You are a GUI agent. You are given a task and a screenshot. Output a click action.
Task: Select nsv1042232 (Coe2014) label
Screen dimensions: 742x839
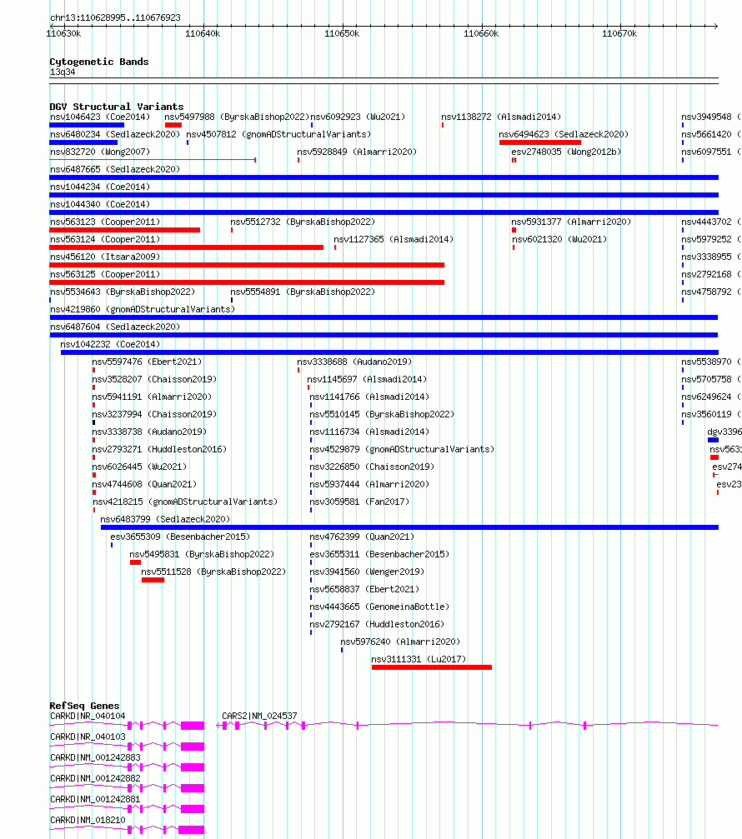coord(110,344)
